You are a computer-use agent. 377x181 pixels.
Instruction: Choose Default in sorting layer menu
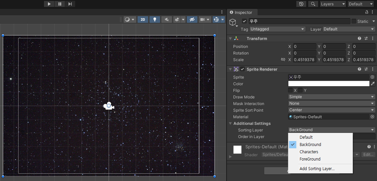320,137
